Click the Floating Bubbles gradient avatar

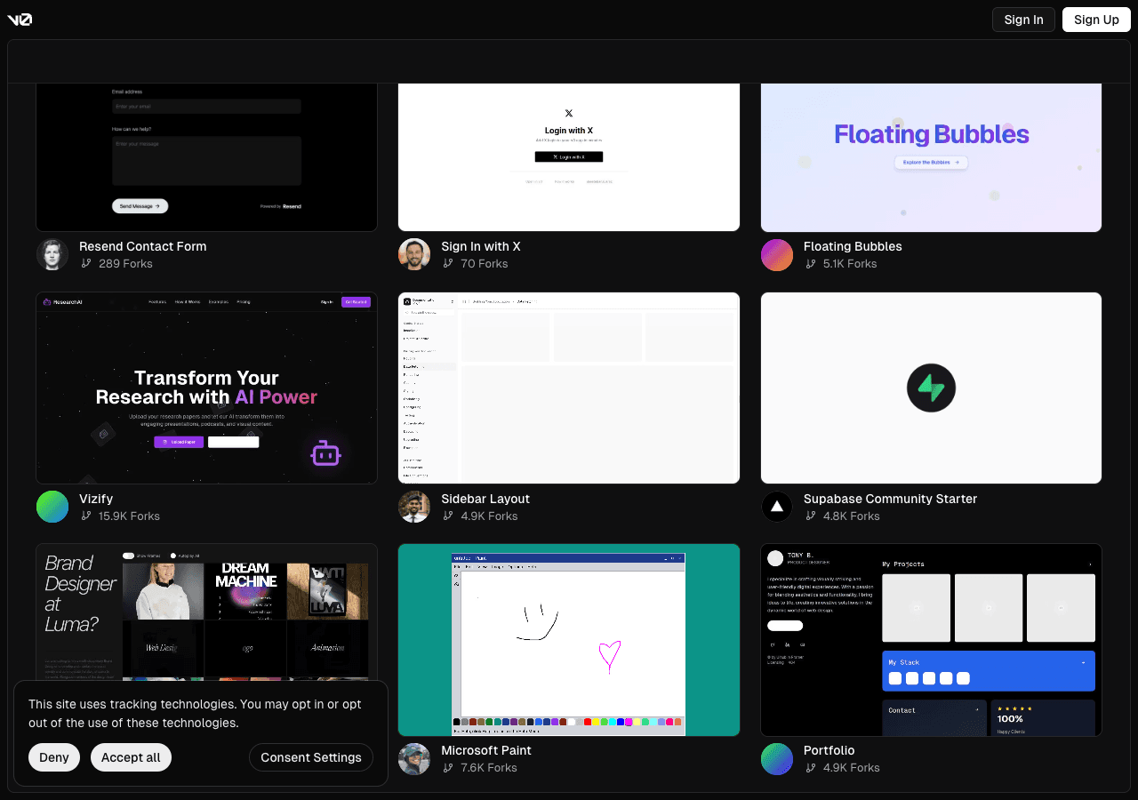pos(777,255)
